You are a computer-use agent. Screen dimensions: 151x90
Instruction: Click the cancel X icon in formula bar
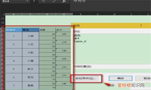[x=44, y=1]
